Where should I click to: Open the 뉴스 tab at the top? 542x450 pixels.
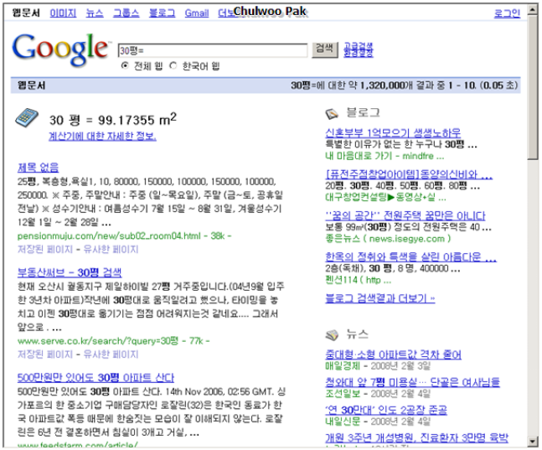(x=95, y=13)
